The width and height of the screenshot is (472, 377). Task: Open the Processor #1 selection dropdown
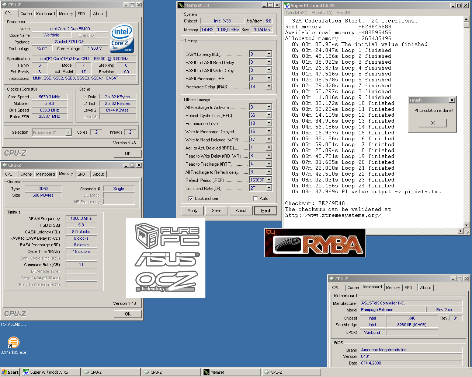point(68,133)
